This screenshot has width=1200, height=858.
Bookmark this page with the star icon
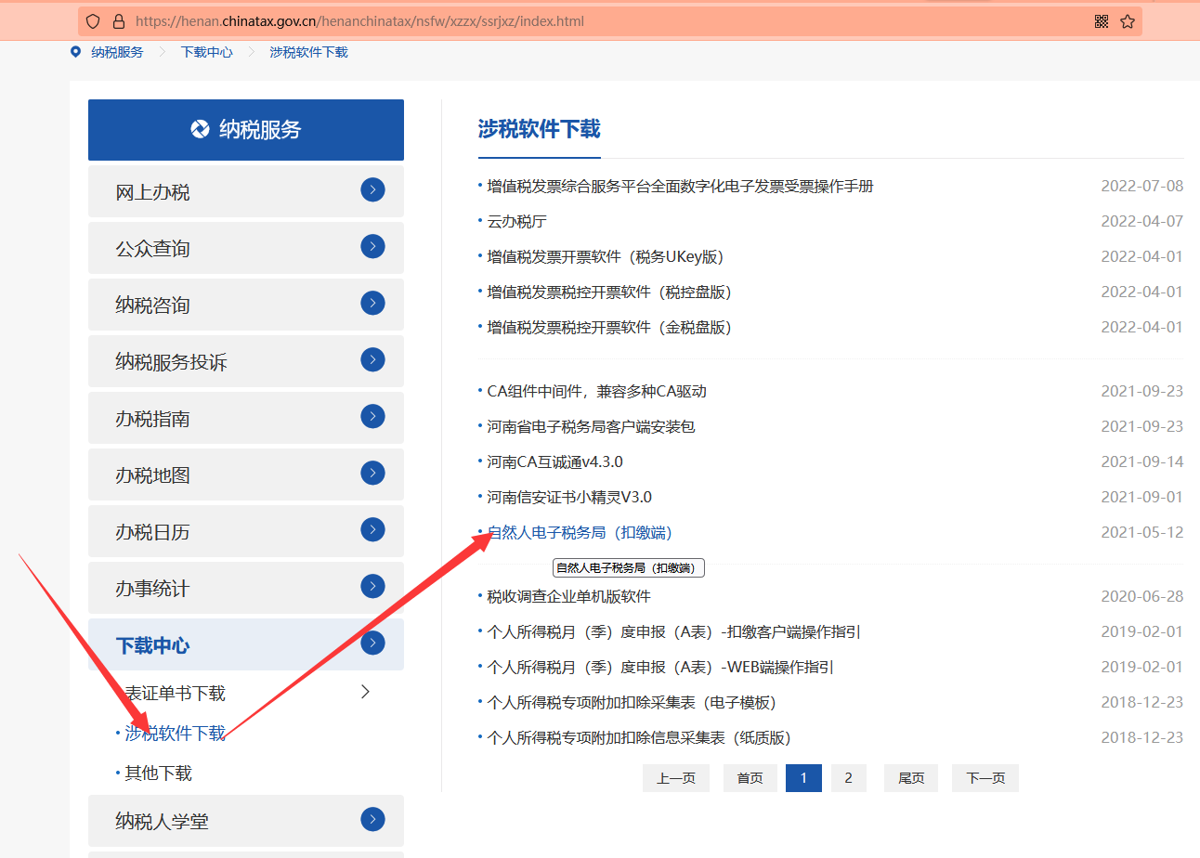[1128, 21]
